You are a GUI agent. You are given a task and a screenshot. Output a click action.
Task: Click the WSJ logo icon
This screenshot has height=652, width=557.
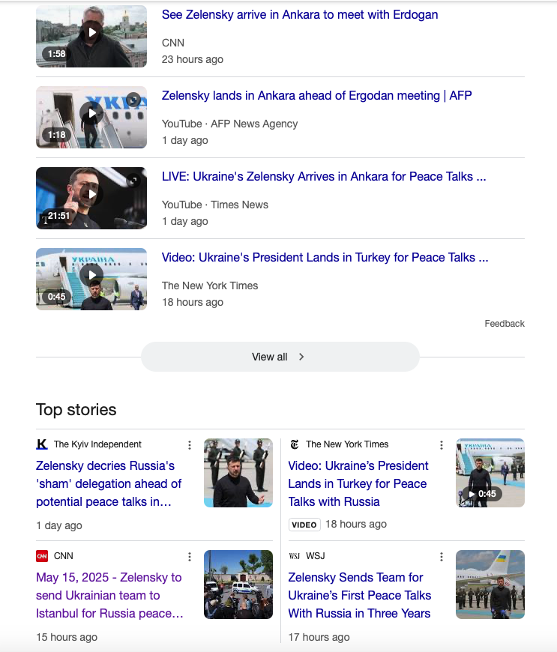[x=294, y=556]
